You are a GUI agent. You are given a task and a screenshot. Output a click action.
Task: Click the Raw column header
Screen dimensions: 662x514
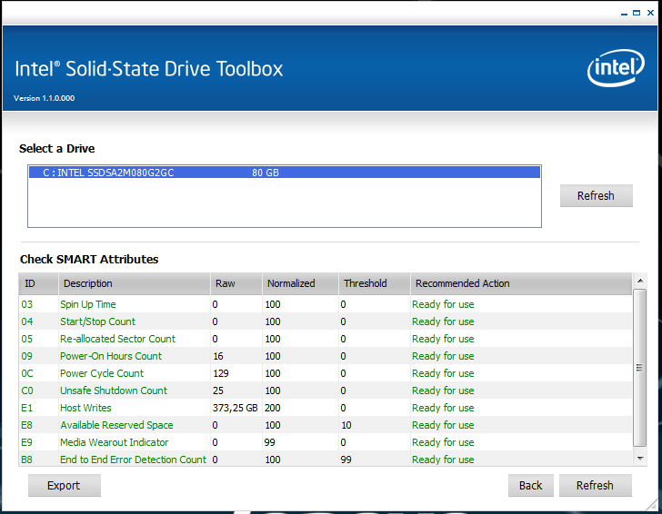pyautogui.click(x=236, y=283)
